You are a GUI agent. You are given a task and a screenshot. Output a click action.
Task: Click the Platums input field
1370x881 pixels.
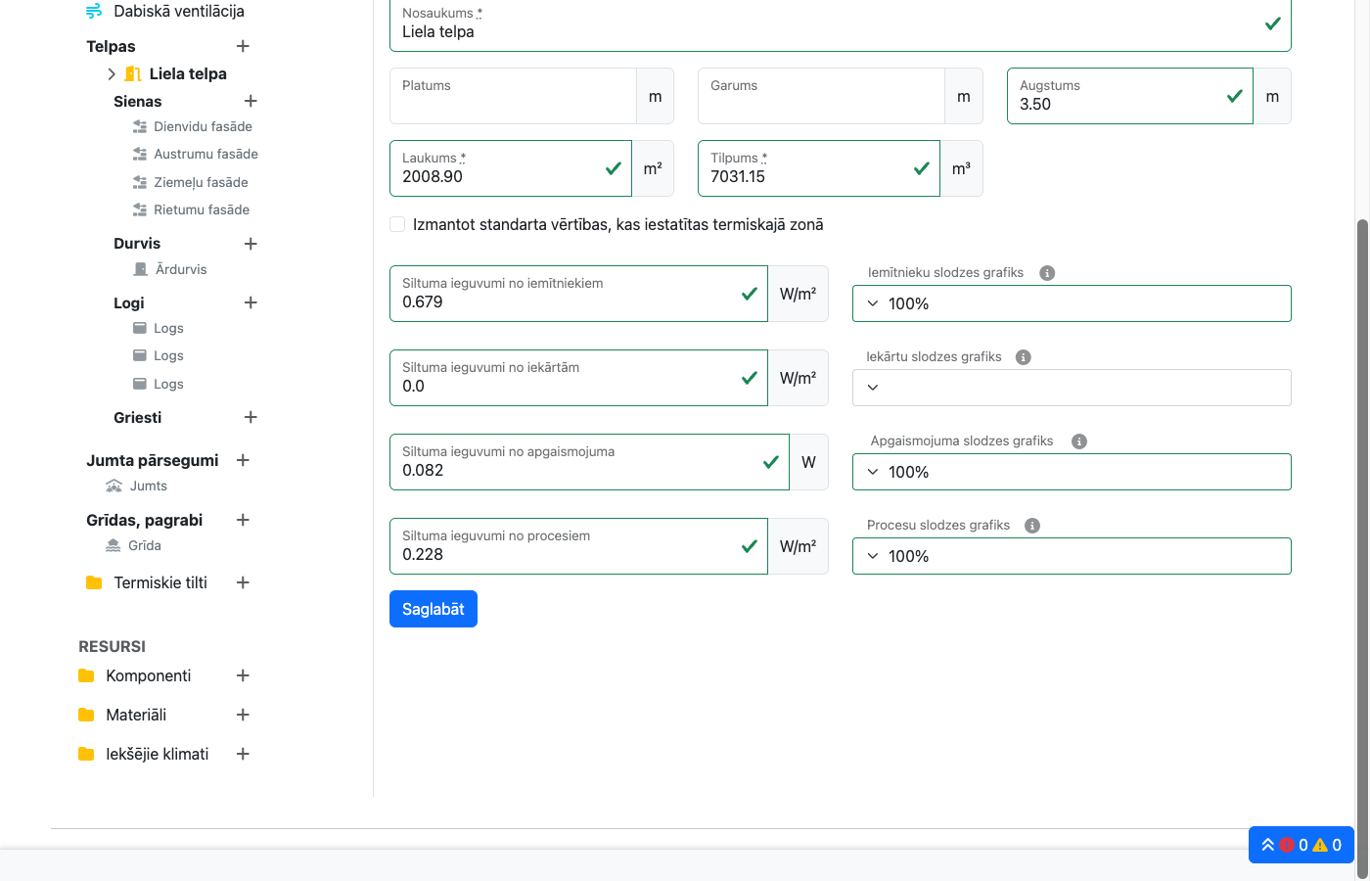pyautogui.click(x=513, y=96)
